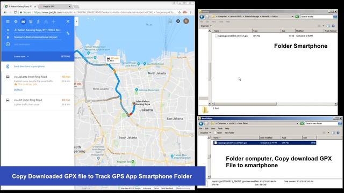Click Search tracks box
344x193 pixels.
(317, 17)
